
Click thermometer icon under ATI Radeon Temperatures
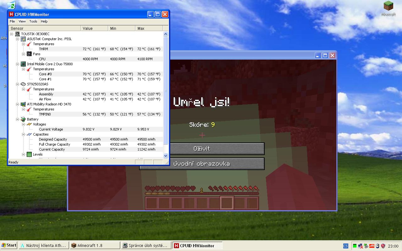(x=29, y=109)
